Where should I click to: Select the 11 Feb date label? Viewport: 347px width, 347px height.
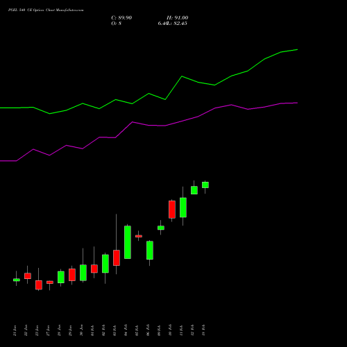coord(182,330)
